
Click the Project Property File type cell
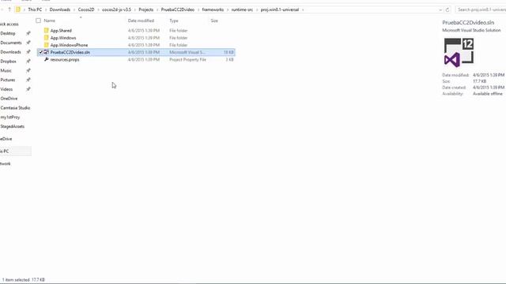[187, 60]
